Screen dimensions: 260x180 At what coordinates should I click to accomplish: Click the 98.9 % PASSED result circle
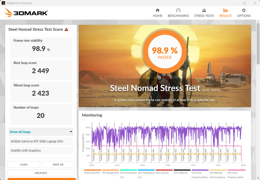(x=165, y=52)
